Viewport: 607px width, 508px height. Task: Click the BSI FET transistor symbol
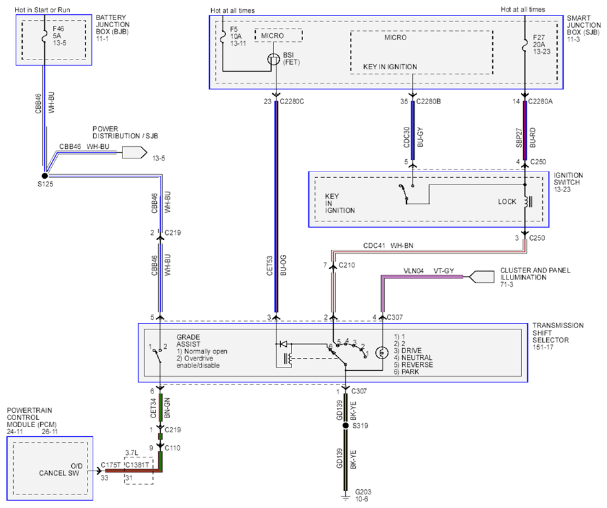pos(273,59)
